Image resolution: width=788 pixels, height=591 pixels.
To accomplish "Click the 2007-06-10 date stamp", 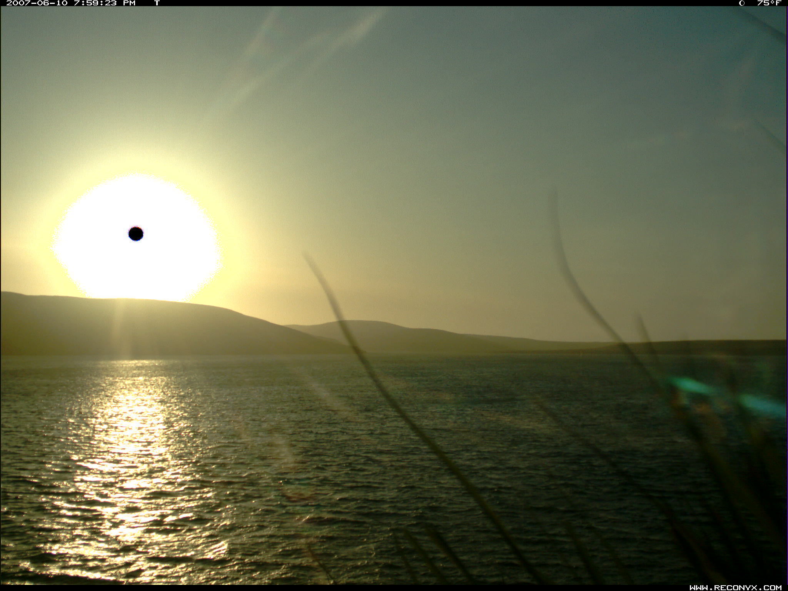I will 37,3.
